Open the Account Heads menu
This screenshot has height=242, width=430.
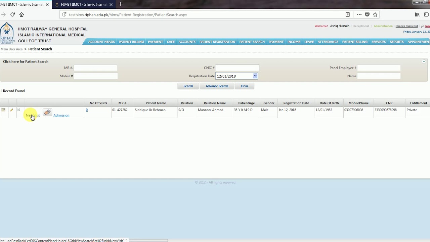(101, 42)
